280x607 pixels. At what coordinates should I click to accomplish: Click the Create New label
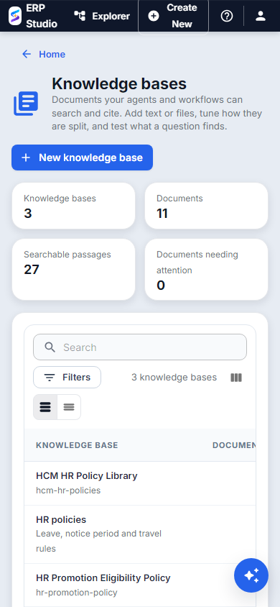182,16
